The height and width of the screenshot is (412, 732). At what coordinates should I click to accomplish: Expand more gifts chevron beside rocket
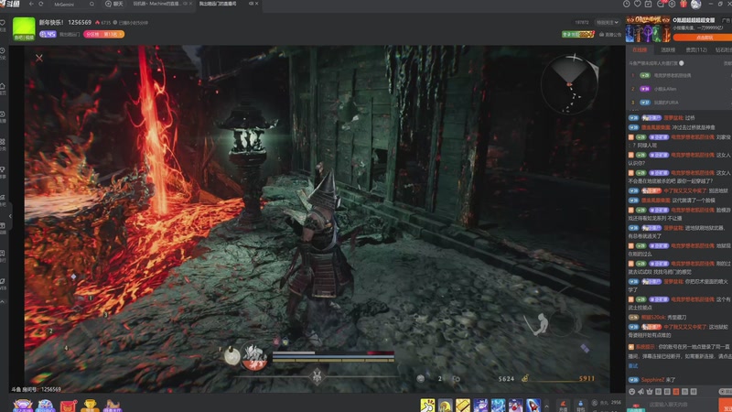(546, 406)
